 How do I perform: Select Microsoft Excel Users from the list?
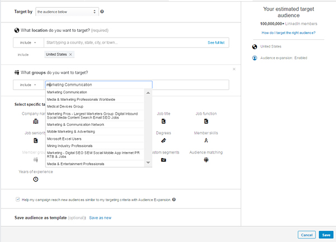pos(65,138)
